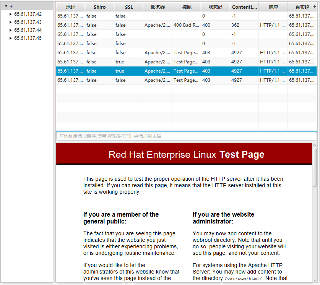
Task: Select the 65.61.137.44 tree label
Action: click(x=28, y=30)
